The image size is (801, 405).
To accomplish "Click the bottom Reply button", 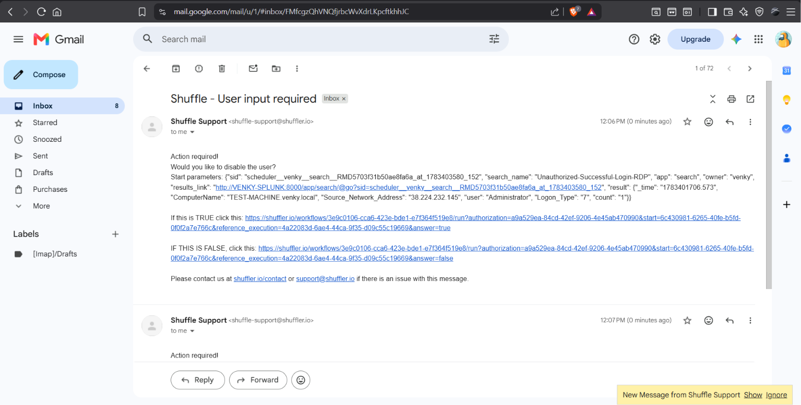I will [198, 380].
